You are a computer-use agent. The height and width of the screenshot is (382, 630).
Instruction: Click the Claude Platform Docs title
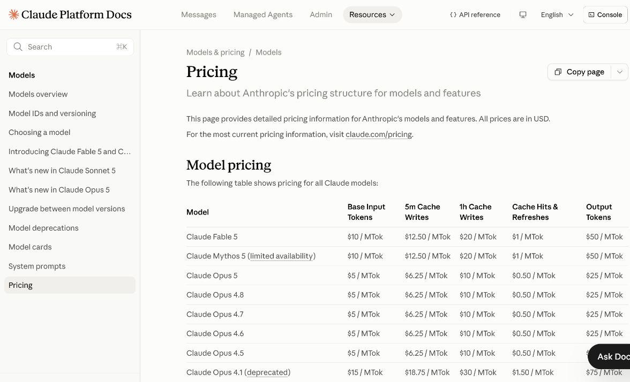(x=76, y=15)
